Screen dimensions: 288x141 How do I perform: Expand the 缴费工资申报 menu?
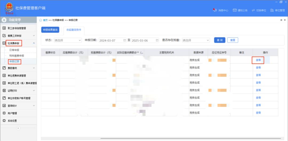point(34,36)
